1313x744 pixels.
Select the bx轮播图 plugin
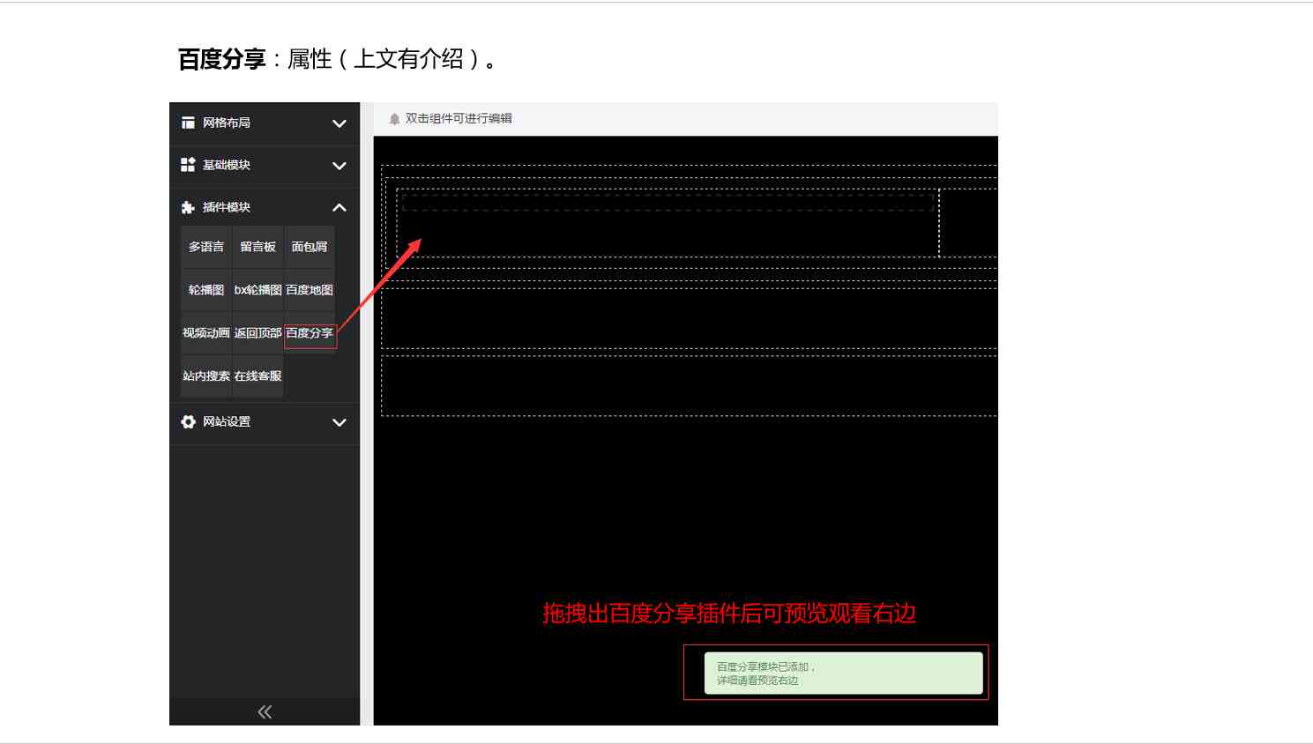pos(258,290)
